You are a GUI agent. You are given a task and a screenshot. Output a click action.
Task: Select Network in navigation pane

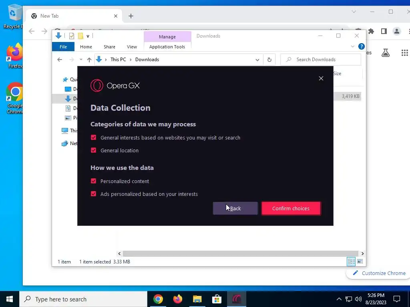click(x=70, y=144)
